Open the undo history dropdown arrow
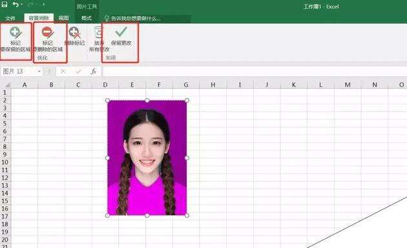Viewport: 407px width, 248px height. point(22,5)
